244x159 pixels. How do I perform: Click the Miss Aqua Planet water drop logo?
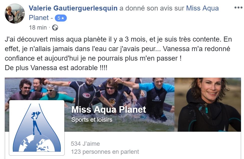point(37,128)
